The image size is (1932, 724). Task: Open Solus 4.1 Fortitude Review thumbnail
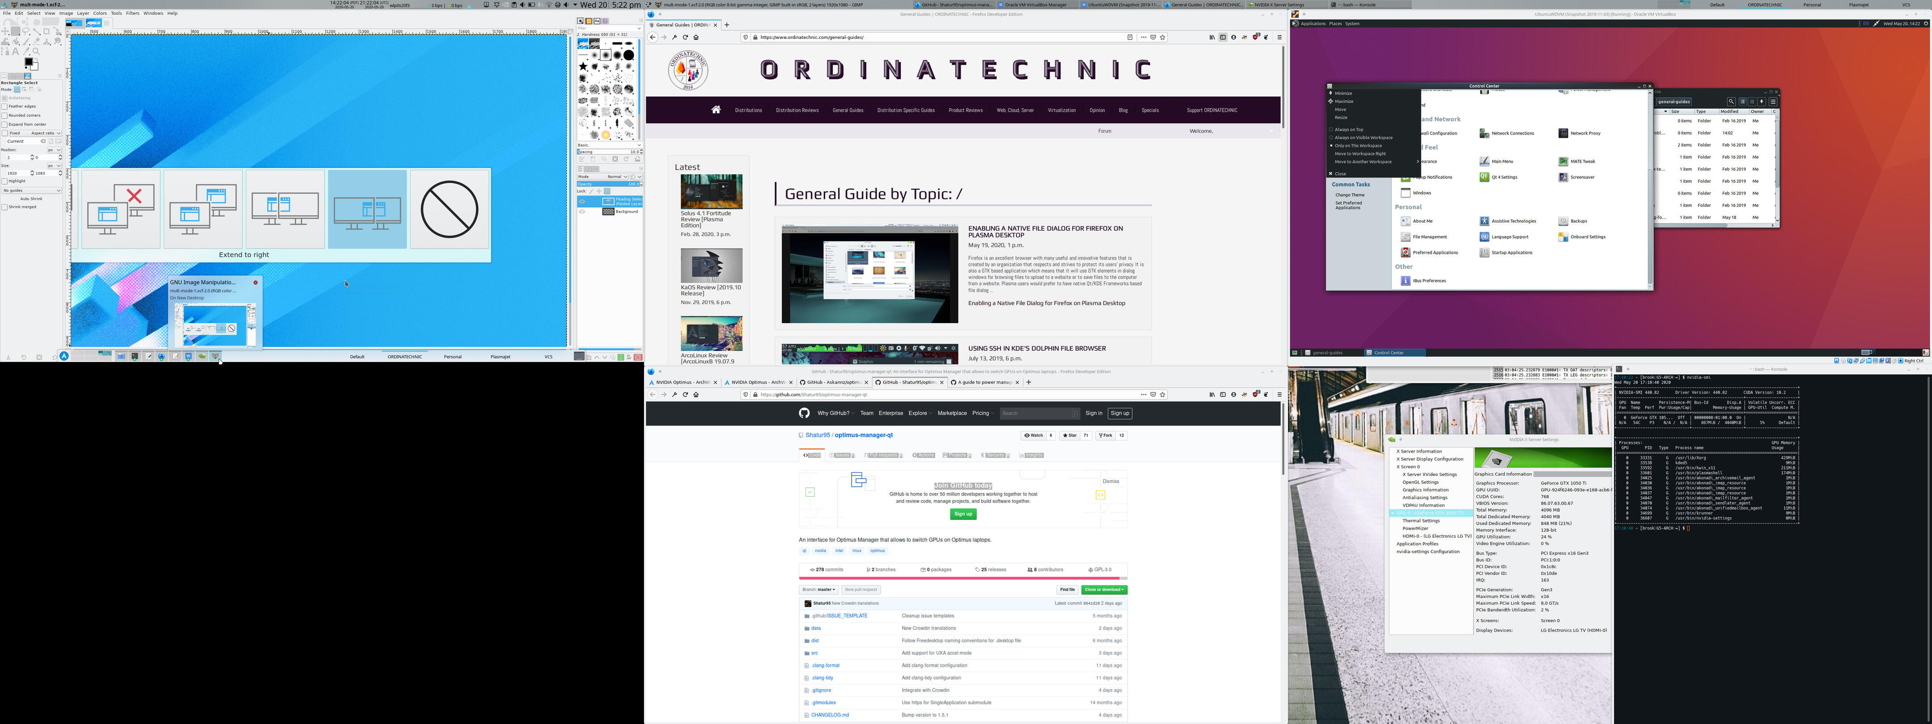click(x=711, y=192)
